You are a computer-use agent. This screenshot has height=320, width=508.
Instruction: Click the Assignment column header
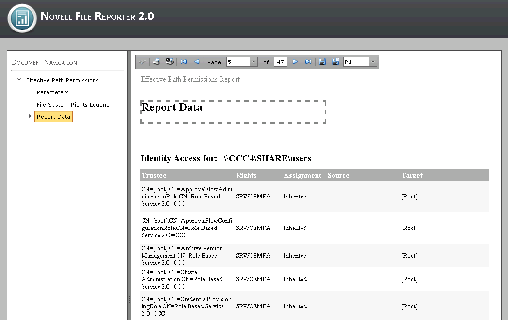tap(302, 175)
